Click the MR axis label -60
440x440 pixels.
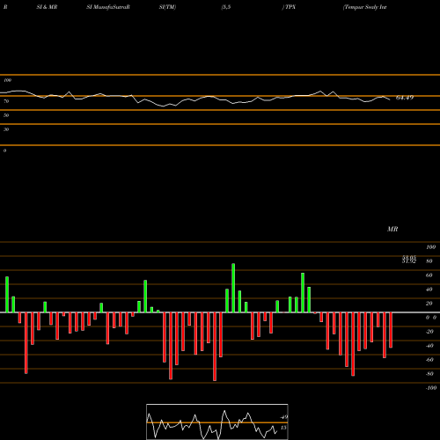[x=429, y=360]
